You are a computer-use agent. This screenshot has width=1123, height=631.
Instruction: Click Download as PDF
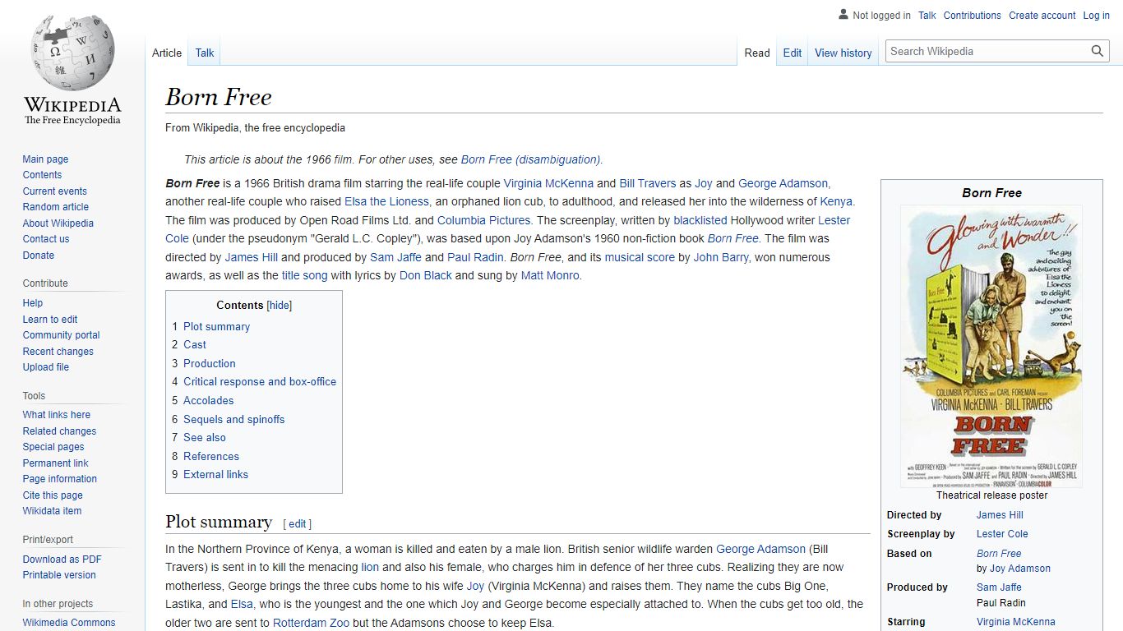pyautogui.click(x=62, y=560)
